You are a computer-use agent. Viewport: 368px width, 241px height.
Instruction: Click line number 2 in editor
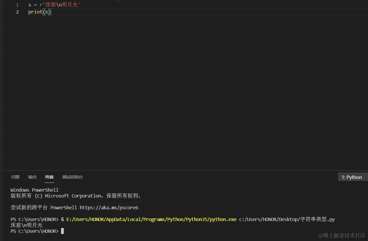click(x=17, y=12)
